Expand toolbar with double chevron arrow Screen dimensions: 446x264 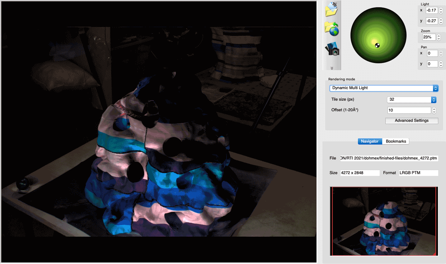[332, 68]
